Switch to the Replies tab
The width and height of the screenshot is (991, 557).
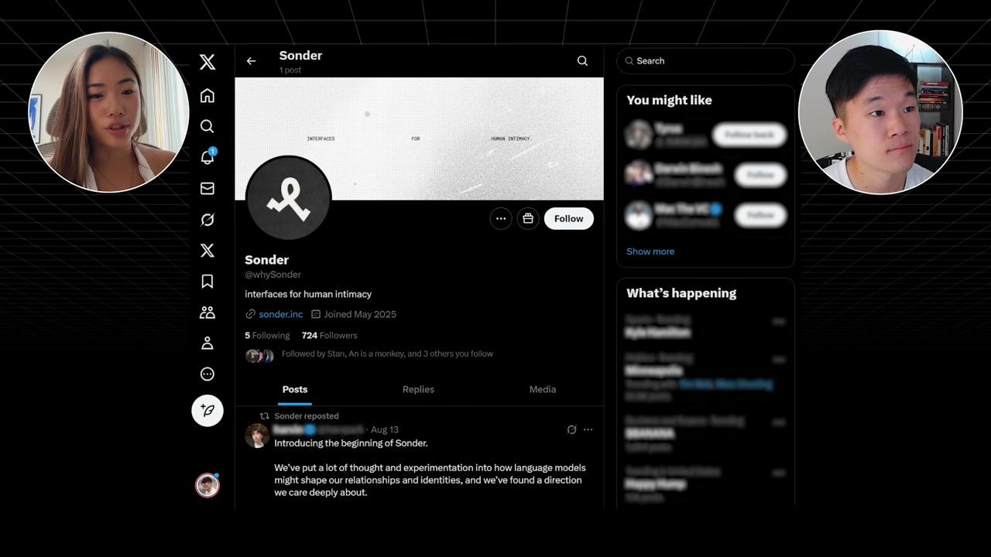click(418, 389)
